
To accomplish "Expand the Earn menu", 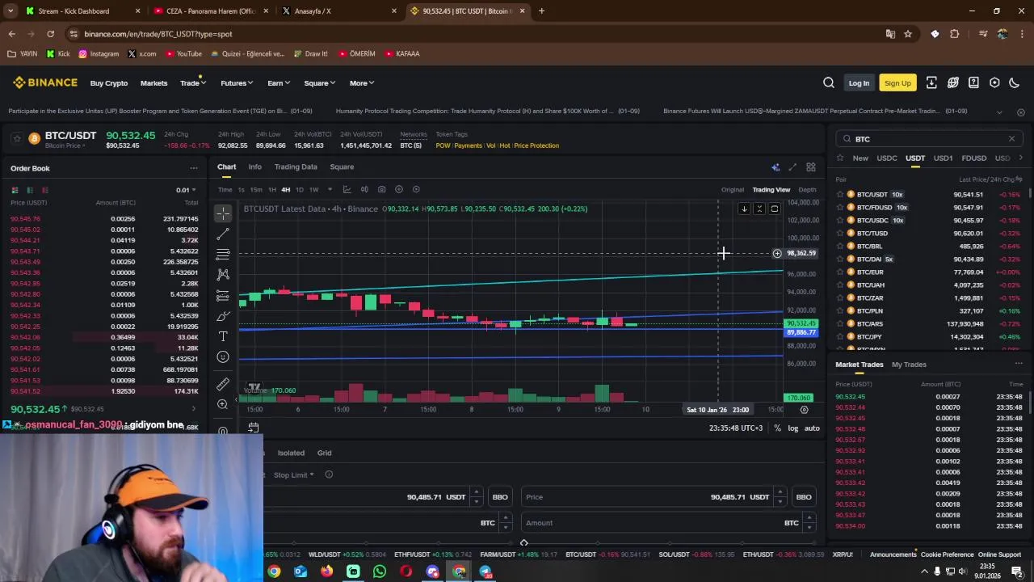I will coord(279,83).
